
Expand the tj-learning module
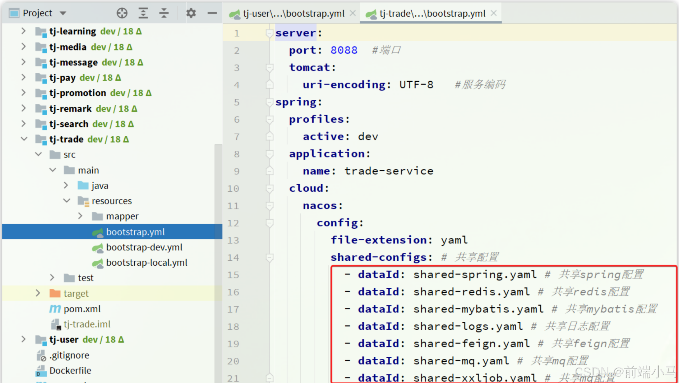(23, 31)
